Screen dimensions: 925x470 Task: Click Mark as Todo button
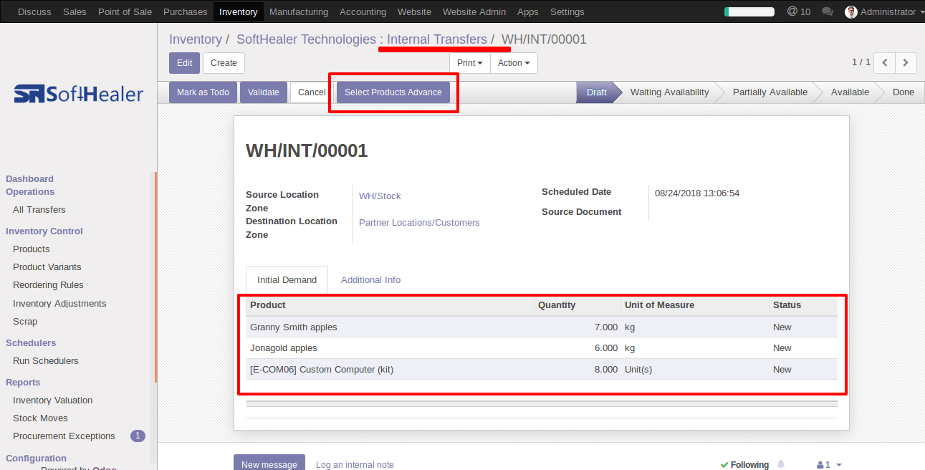(x=203, y=92)
